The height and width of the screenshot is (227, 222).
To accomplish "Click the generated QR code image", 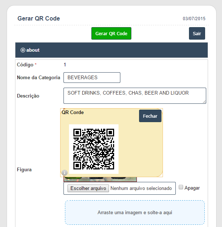I will click(94, 149).
